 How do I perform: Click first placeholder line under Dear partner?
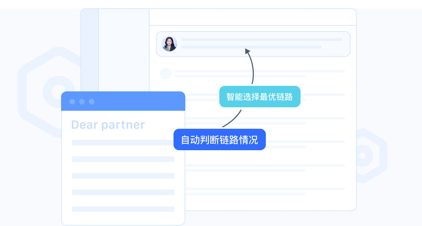123,143
